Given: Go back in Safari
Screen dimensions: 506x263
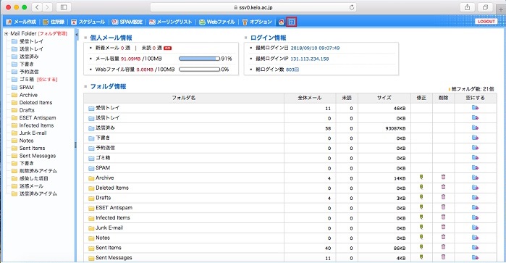Looking at the screenshot, I should pyautogui.click(x=37, y=7).
